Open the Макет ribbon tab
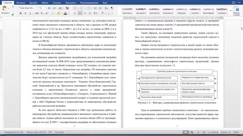 (x=45, y=3)
